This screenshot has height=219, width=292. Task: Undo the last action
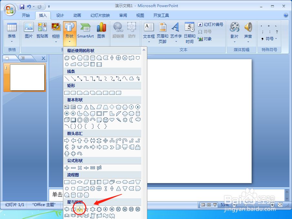[29, 7]
